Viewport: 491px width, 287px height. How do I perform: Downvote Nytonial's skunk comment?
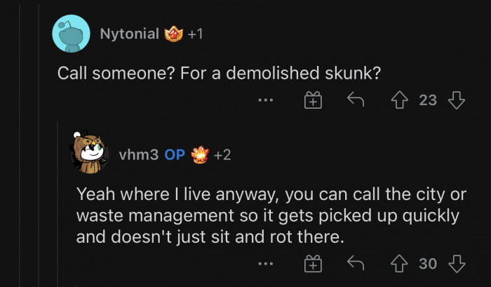457,100
